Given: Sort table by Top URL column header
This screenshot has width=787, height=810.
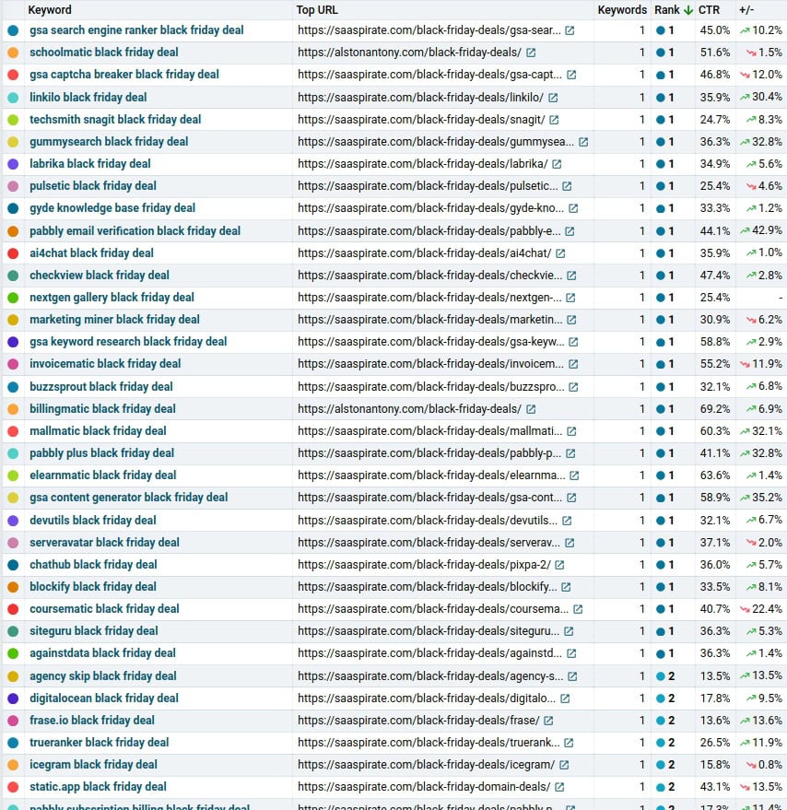Looking at the screenshot, I should coord(317,10).
